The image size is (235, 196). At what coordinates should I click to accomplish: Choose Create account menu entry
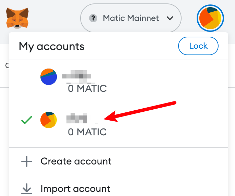119,161
